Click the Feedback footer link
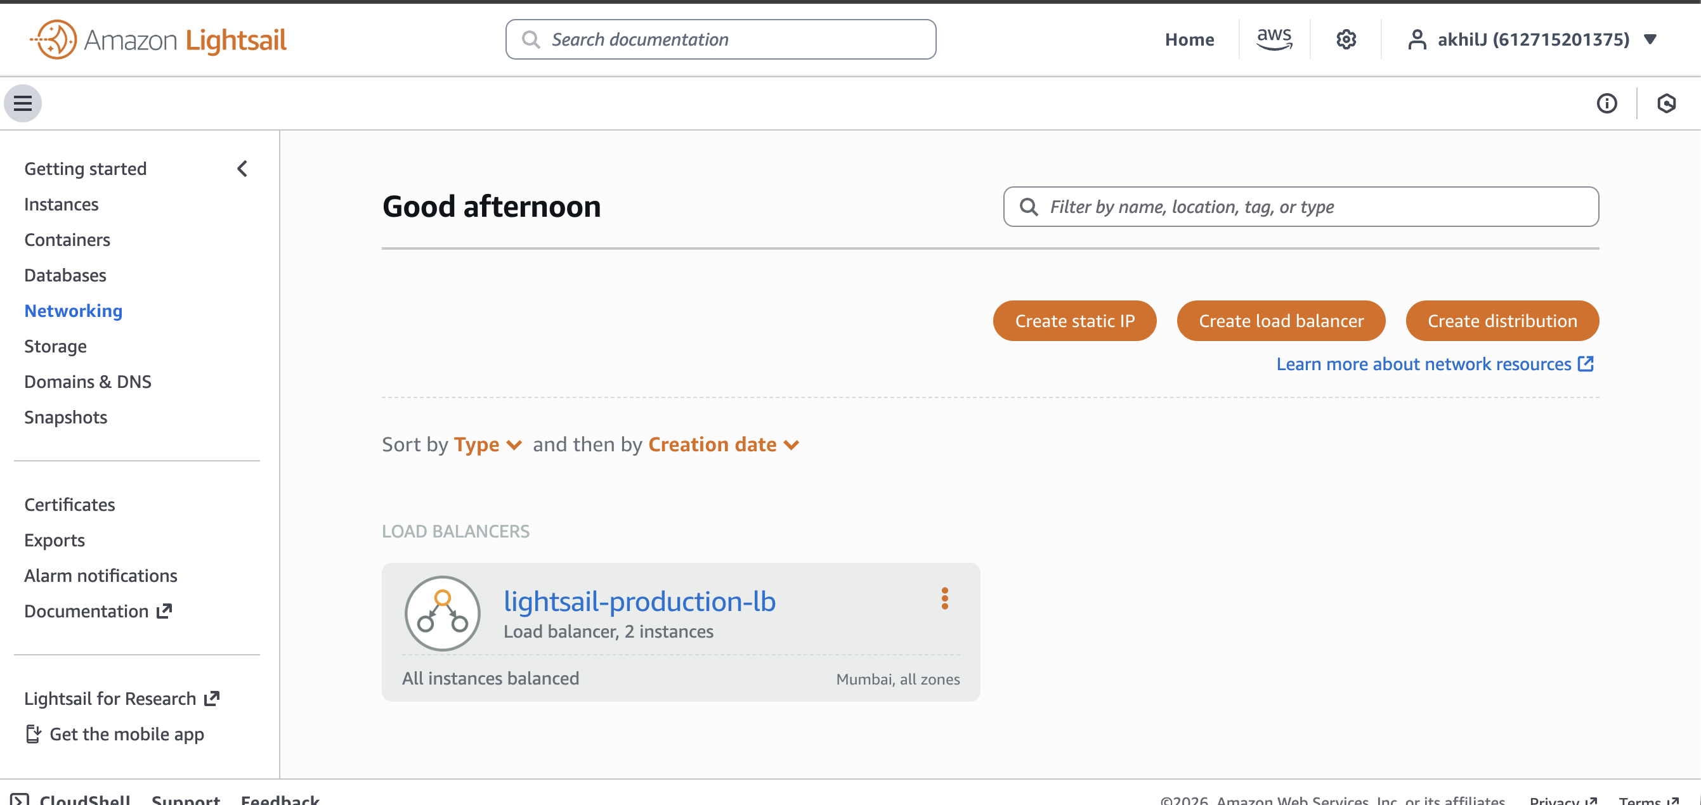Image resolution: width=1701 pixels, height=805 pixels. pos(280,799)
